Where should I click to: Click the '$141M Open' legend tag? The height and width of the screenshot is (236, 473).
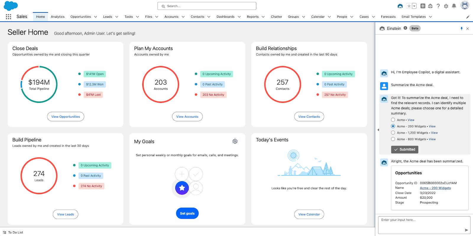tap(95, 74)
